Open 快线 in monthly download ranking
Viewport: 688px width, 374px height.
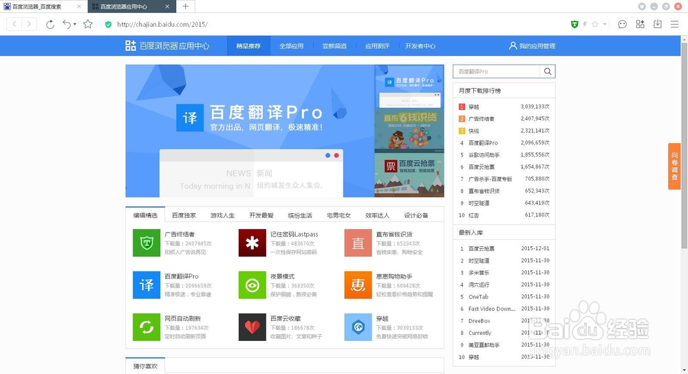click(474, 131)
